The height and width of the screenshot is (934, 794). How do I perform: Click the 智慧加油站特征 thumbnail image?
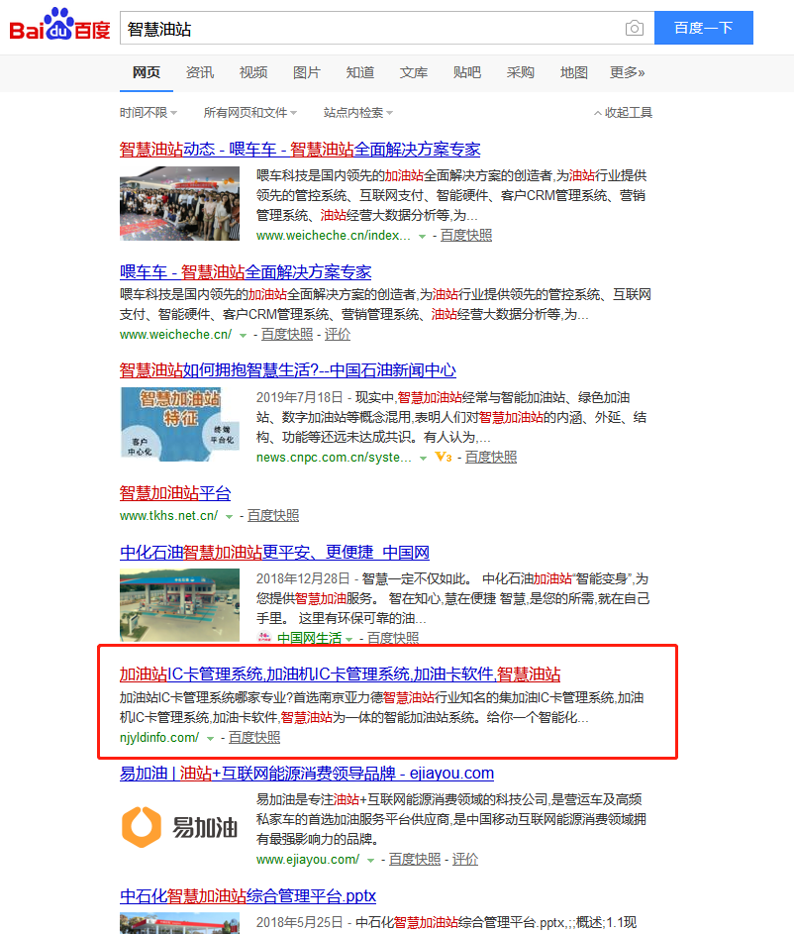click(x=180, y=424)
